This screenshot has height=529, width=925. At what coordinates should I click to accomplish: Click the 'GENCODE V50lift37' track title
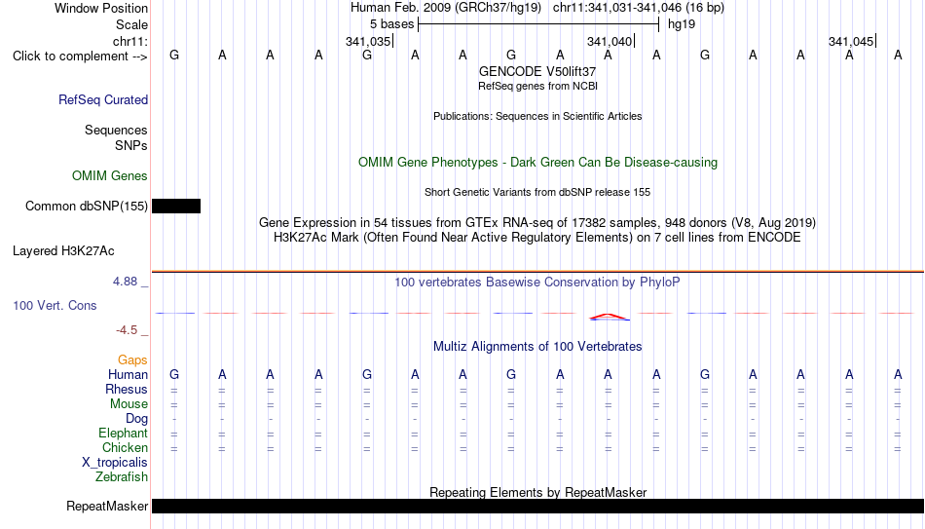point(537,71)
